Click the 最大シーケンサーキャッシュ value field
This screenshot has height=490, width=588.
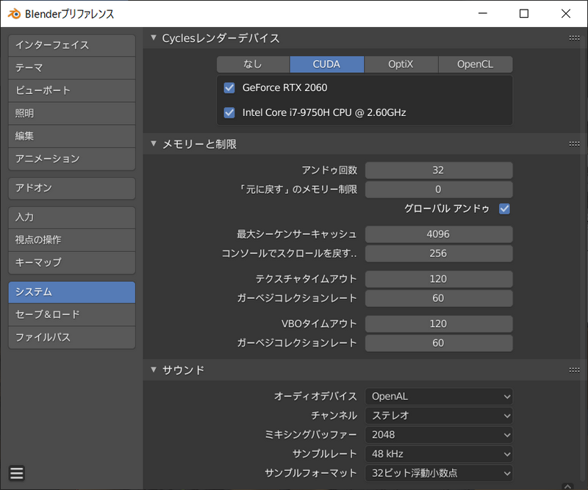pos(439,234)
